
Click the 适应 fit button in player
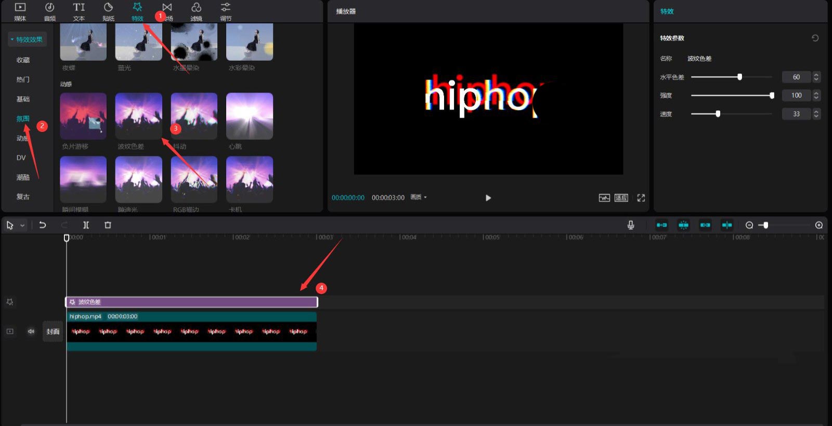click(621, 198)
